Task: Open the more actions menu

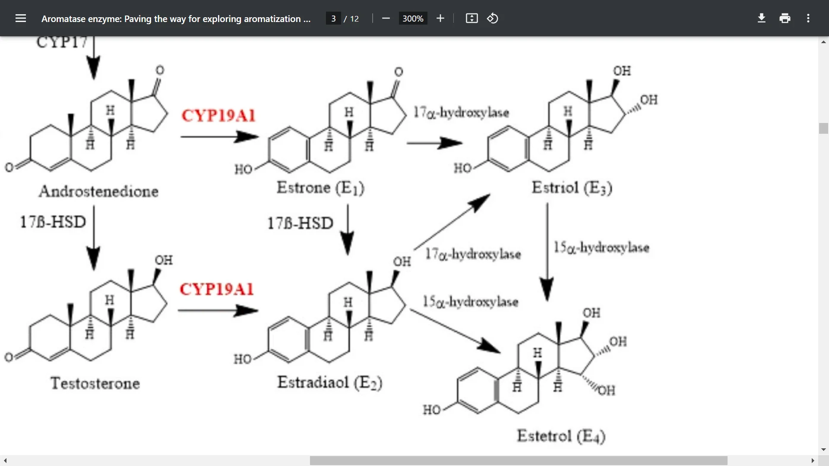Action: coord(808,18)
